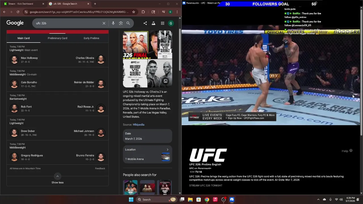View site information icon in address bar
Viewport: 363px width, 204px height.
[26, 12]
